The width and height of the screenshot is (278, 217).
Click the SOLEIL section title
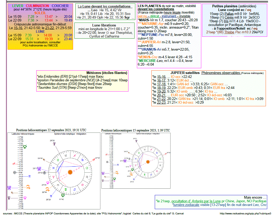tap(40, 13)
